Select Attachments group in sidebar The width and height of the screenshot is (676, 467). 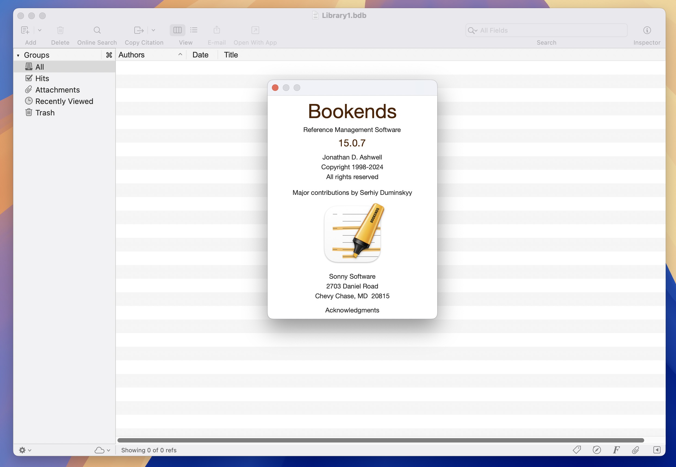click(x=57, y=90)
